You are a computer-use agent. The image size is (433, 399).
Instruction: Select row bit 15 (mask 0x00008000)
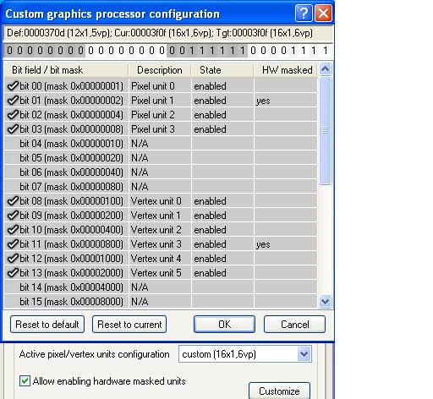(161, 302)
